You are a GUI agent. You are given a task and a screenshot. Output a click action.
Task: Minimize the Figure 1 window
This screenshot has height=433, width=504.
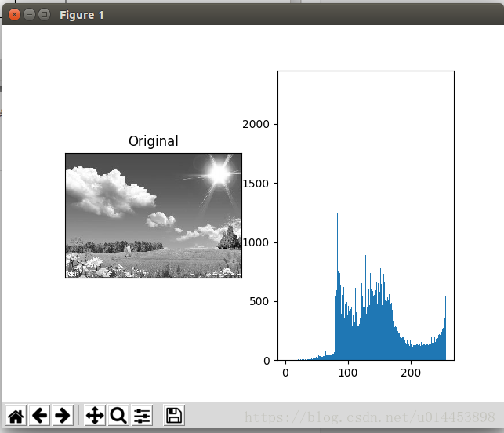click(x=29, y=15)
